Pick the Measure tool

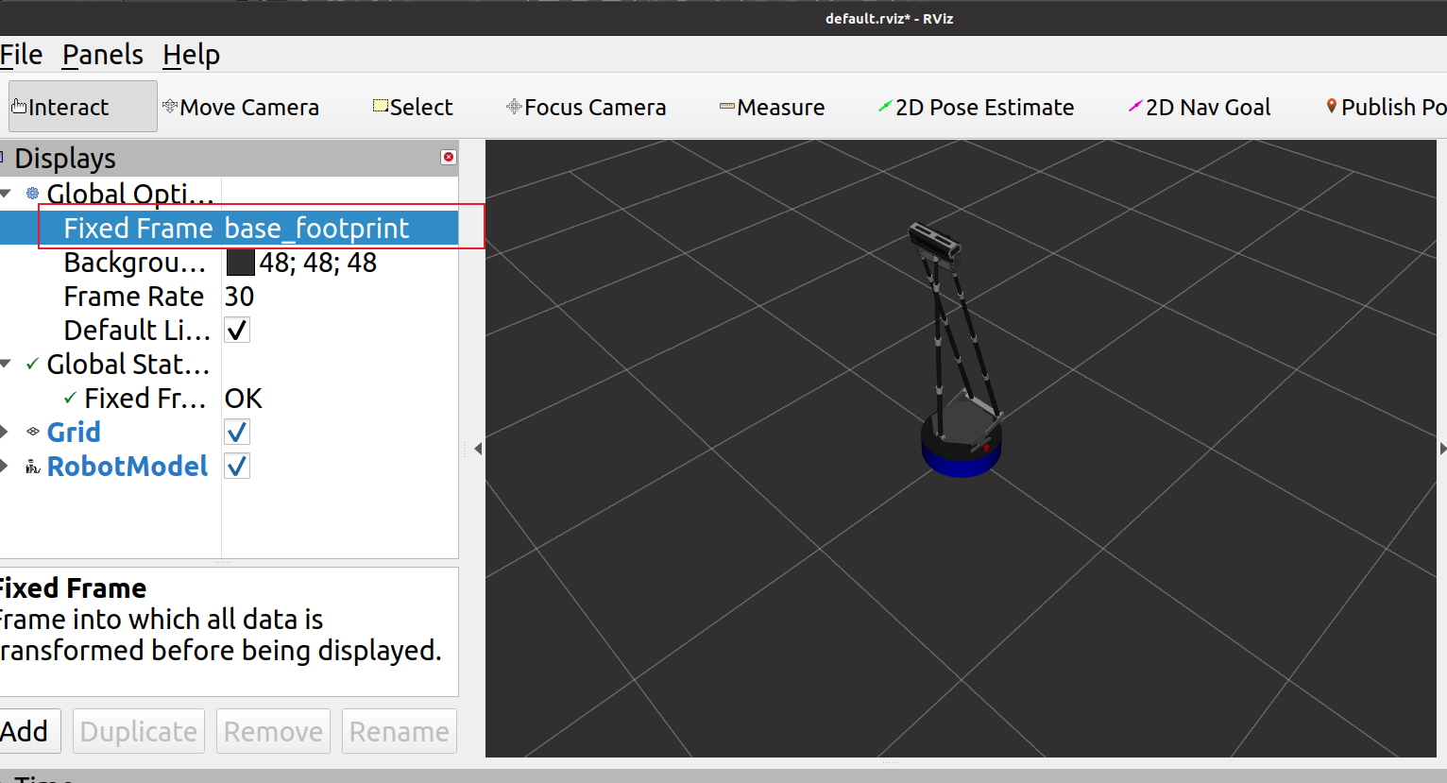tap(772, 108)
